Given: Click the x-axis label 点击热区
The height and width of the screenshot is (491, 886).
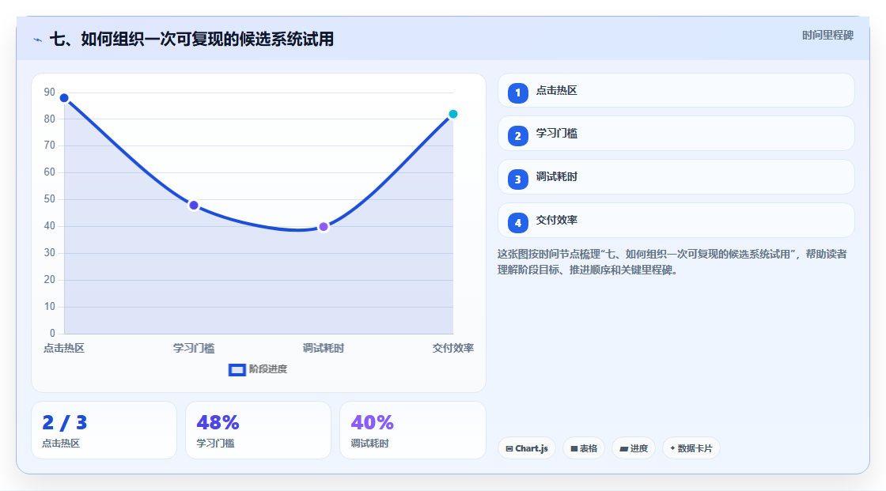Looking at the screenshot, I should (x=64, y=349).
